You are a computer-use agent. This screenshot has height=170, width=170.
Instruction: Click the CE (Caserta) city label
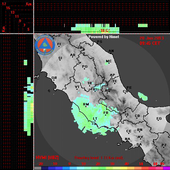point(129,131)
